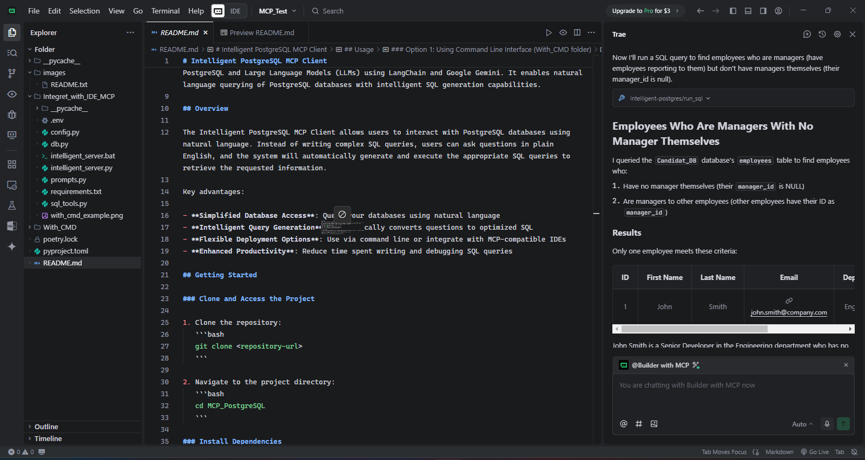Screen dimensions: 865x460
Task: Show errors and warnings in status bar
Action: [x=21, y=452]
